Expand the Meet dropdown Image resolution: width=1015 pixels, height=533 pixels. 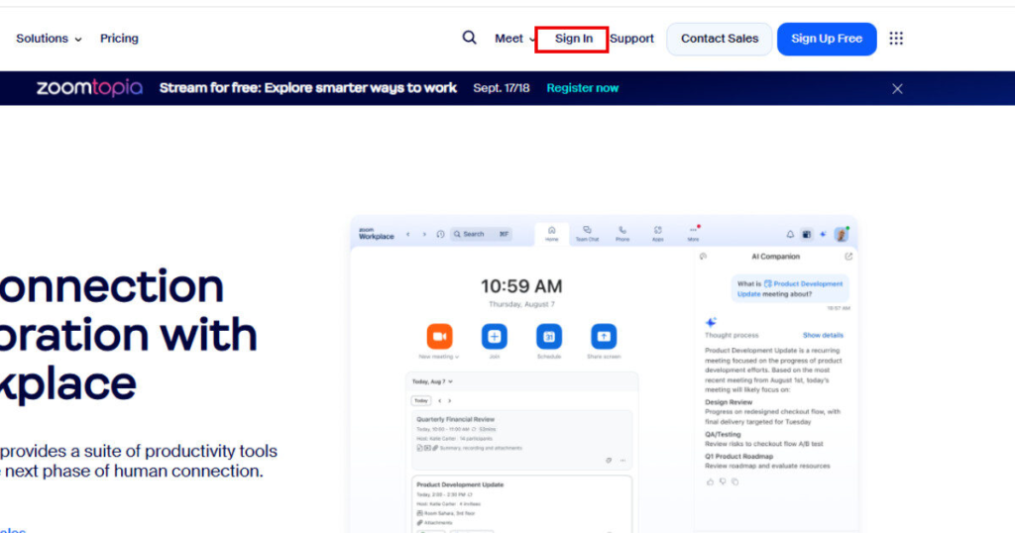coord(515,39)
